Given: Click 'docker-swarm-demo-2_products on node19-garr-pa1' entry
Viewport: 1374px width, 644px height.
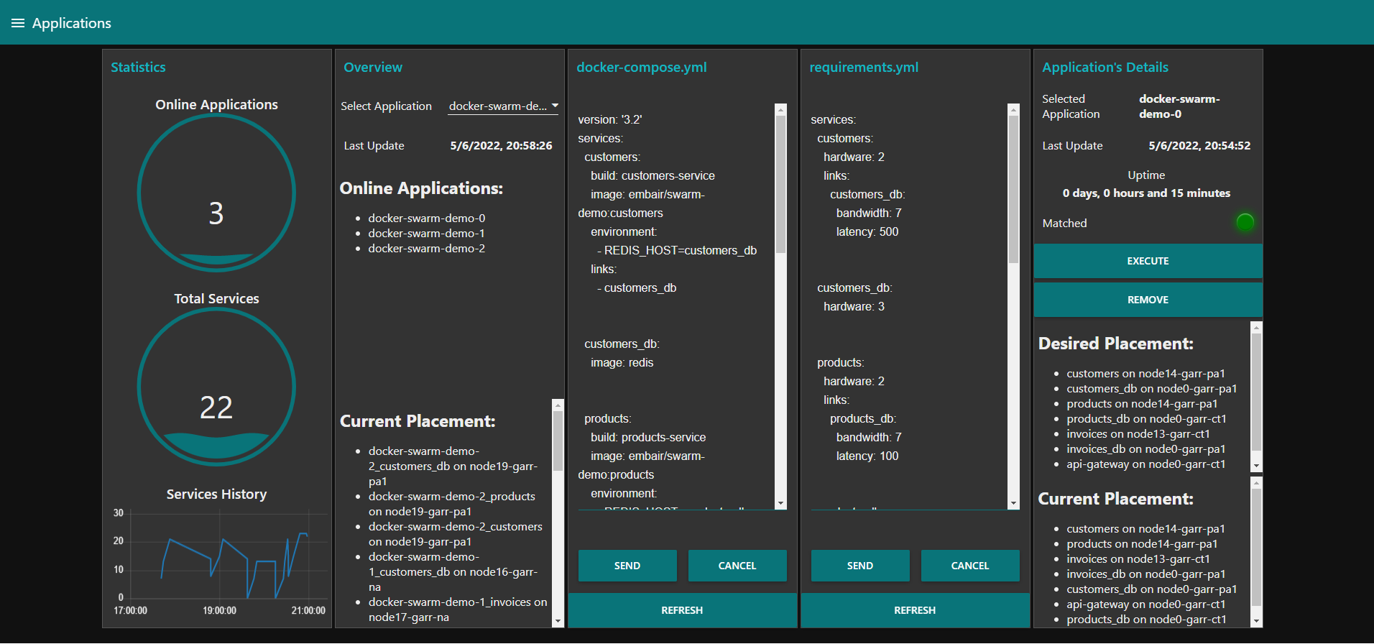Looking at the screenshot, I should [452, 504].
